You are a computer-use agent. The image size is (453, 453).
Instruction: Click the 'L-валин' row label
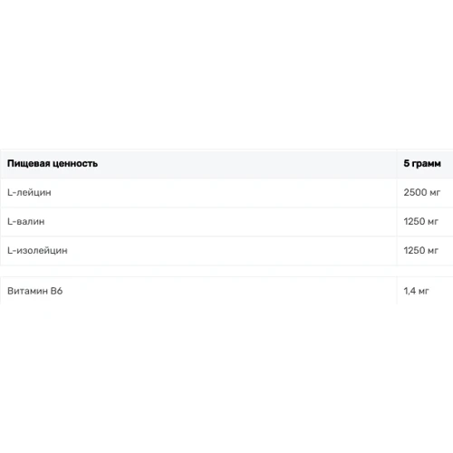point(26,221)
